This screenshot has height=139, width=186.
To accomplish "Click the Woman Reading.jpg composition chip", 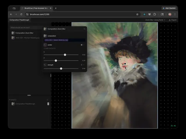I will pos(56,40).
